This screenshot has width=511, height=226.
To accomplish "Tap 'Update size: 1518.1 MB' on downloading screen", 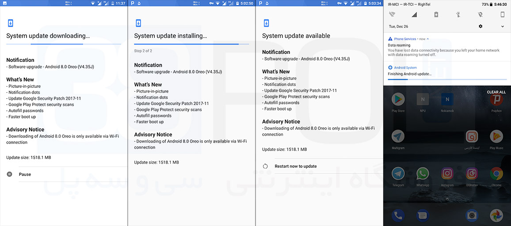I will (x=29, y=157).
